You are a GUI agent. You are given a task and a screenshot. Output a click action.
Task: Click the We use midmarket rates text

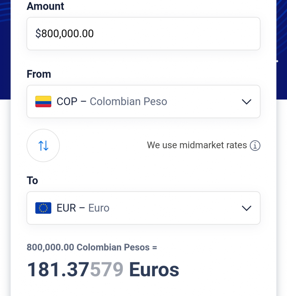[197, 145]
